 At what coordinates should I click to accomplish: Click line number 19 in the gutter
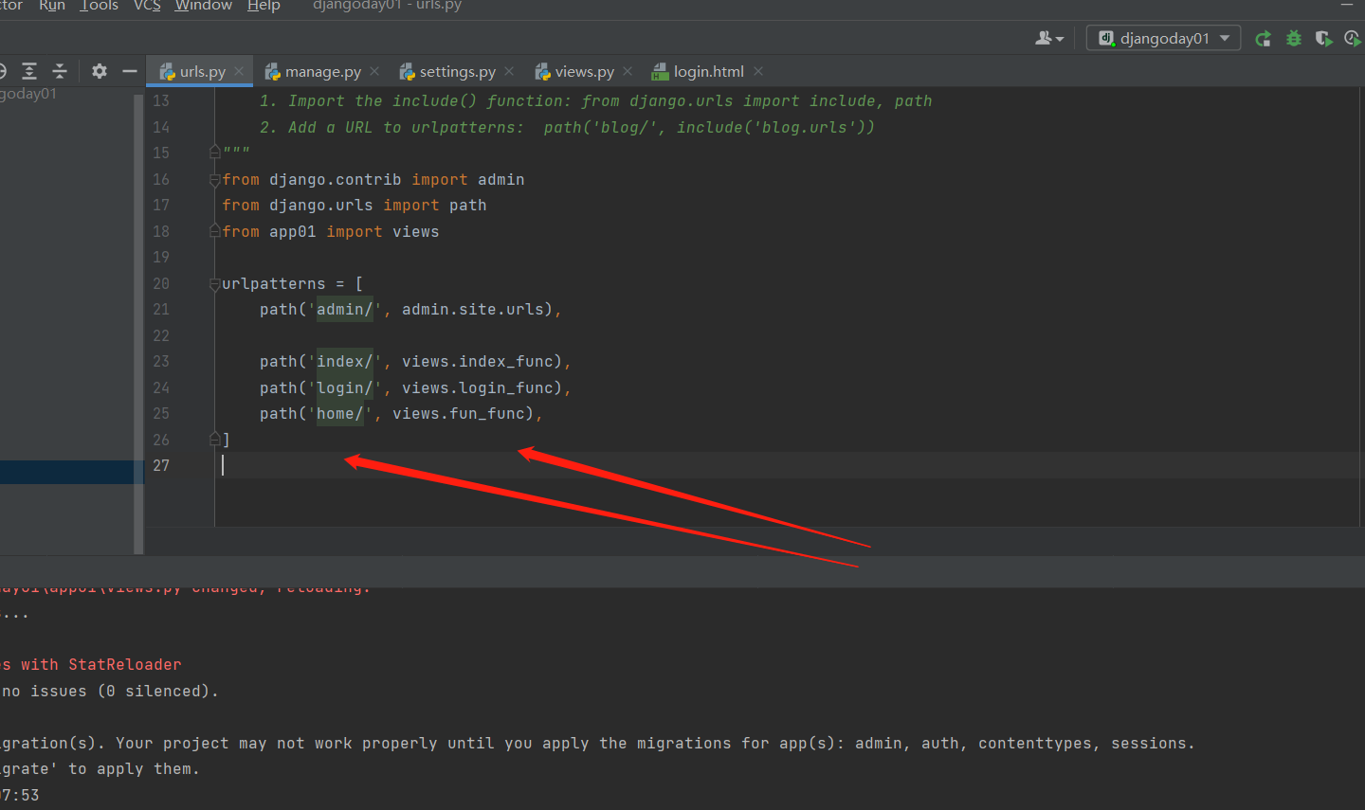pyautogui.click(x=161, y=258)
